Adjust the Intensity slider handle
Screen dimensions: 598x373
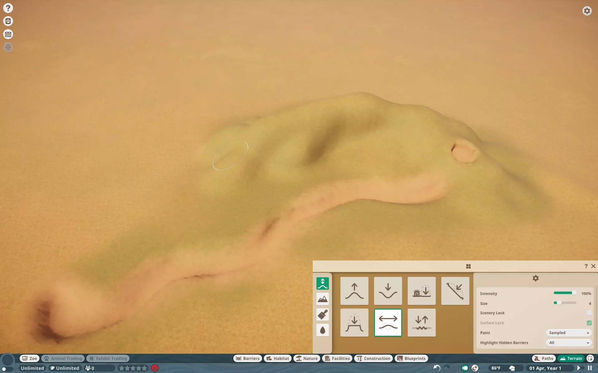pyautogui.click(x=574, y=293)
